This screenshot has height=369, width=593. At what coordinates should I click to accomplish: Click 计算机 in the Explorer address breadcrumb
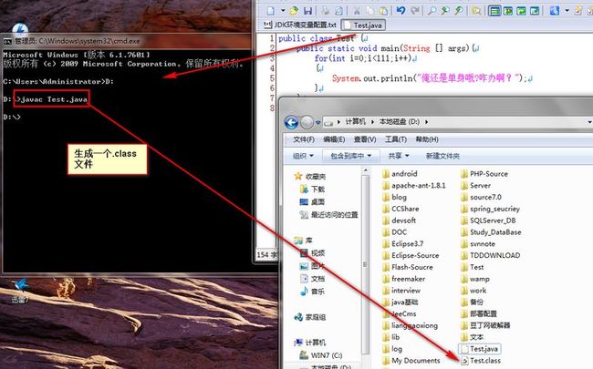[x=355, y=121]
